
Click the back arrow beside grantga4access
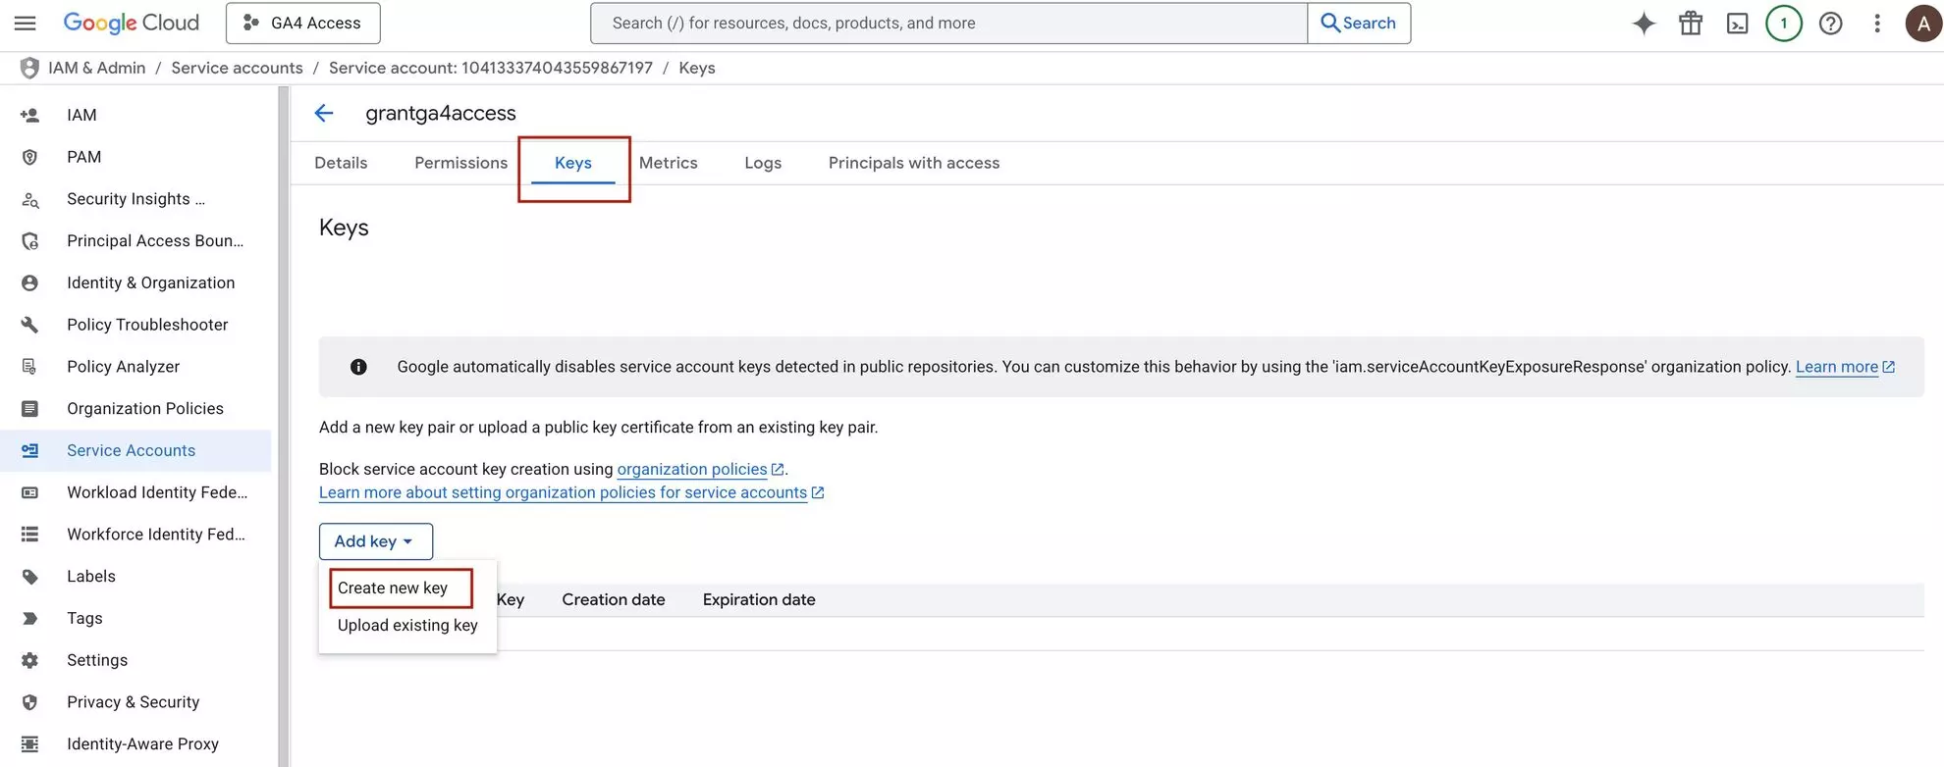(x=324, y=114)
